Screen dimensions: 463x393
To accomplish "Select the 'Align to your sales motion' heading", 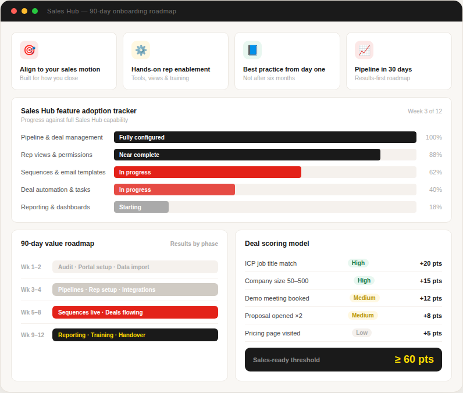I will click(60, 69).
